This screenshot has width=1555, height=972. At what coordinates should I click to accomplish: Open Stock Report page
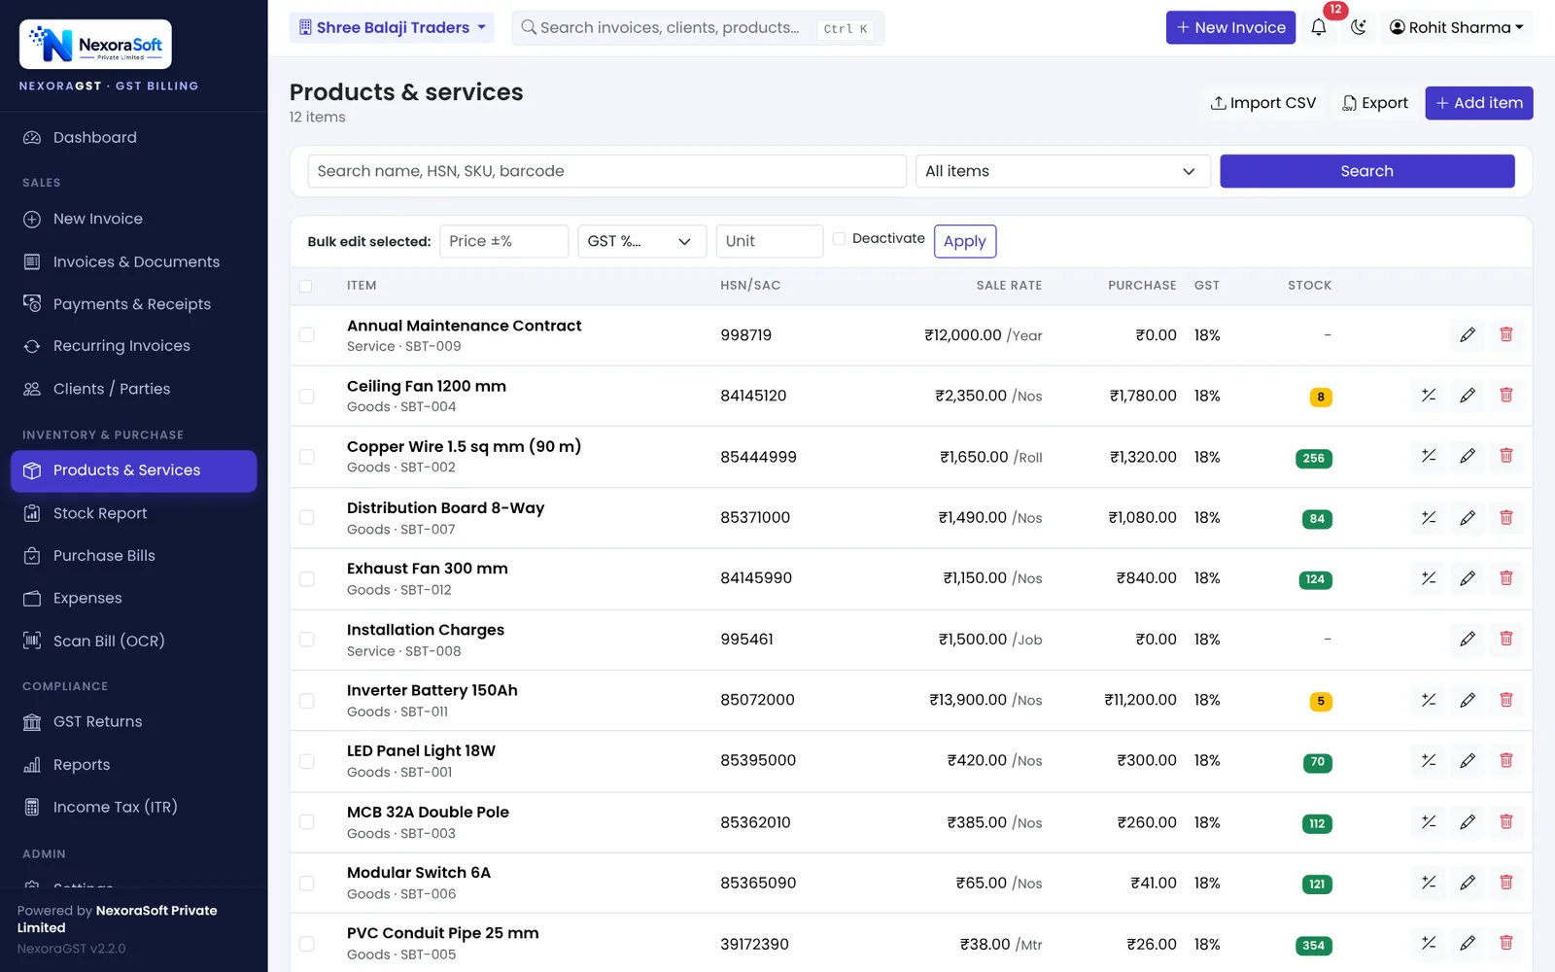click(x=133, y=513)
